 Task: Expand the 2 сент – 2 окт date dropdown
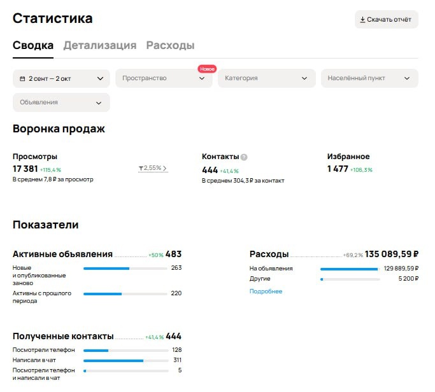(x=61, y=79)
